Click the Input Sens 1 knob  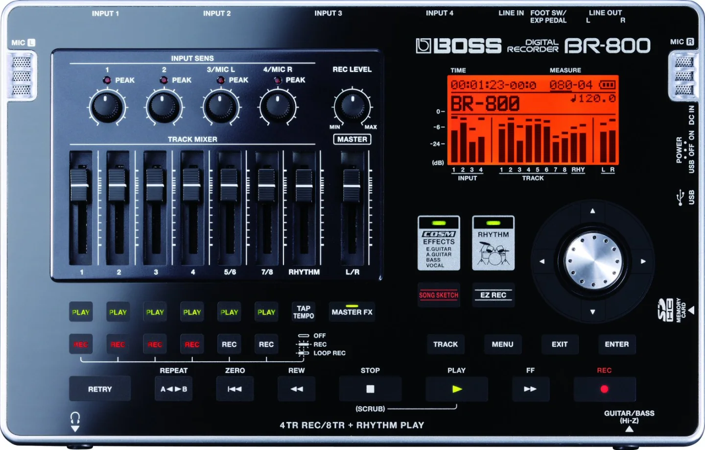107,107
